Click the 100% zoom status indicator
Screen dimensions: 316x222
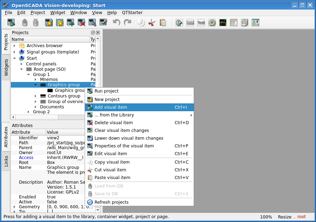point(266,217)
